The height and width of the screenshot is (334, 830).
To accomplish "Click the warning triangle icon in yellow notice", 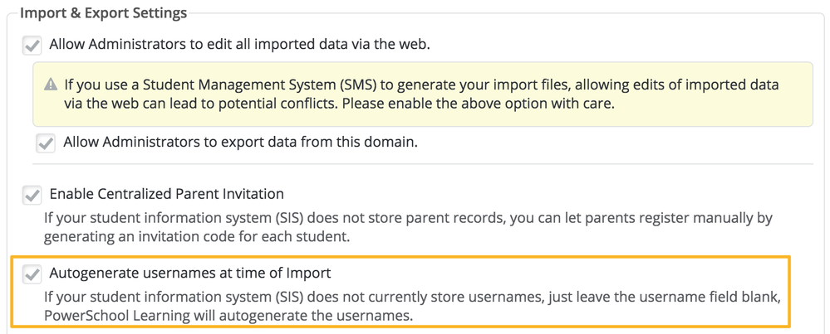I will click(52, 85).
